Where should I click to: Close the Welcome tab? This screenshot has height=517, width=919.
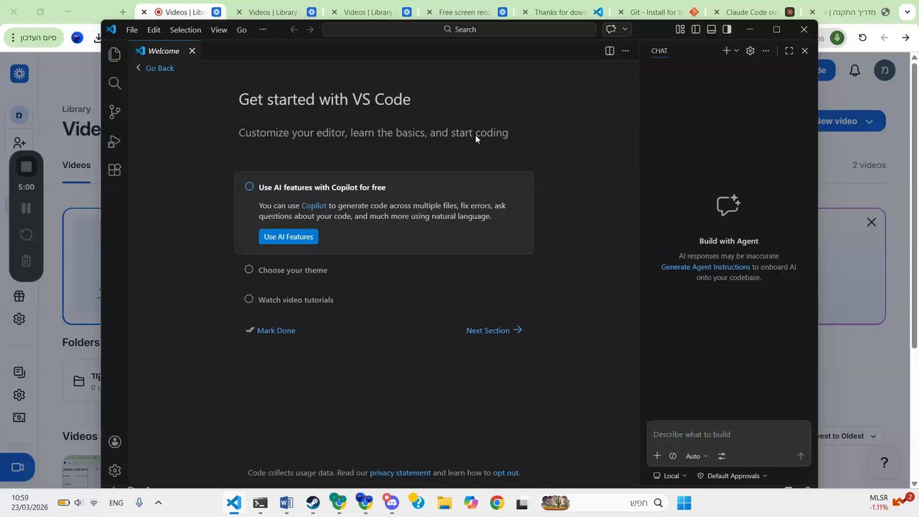pyautogui.click(x=192, y=51)
